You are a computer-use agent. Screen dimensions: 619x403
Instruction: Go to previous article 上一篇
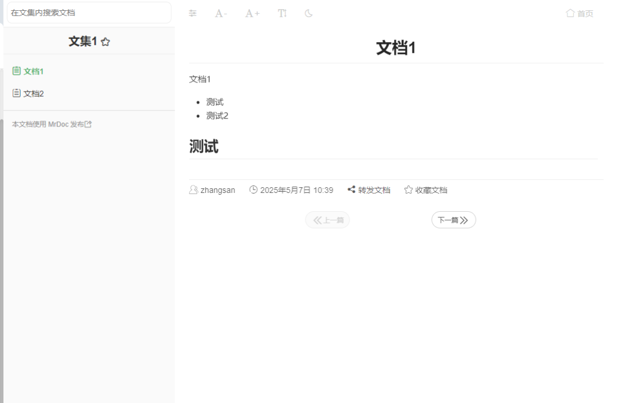[x=328, y=220]
